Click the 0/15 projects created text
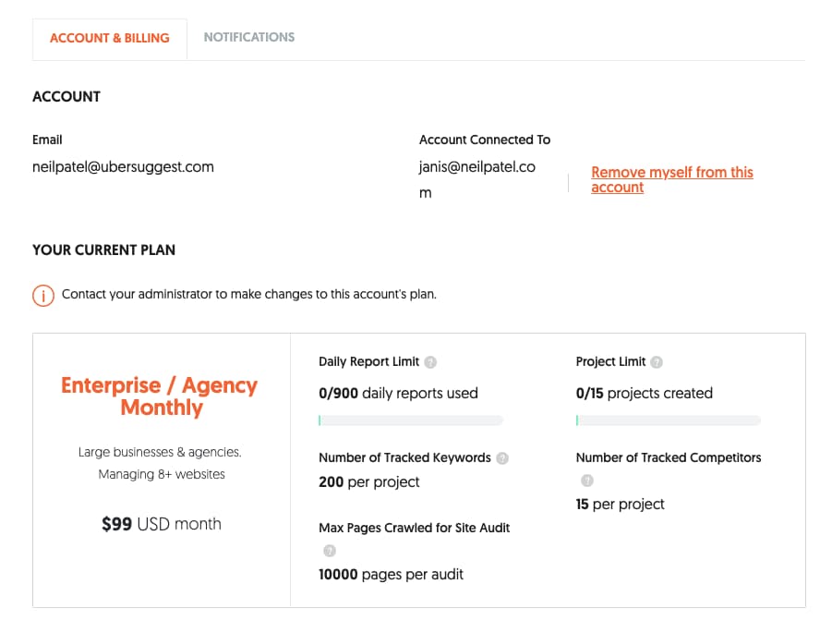The image size is (820, 621). pyautogui.click(x=644, y=393)
